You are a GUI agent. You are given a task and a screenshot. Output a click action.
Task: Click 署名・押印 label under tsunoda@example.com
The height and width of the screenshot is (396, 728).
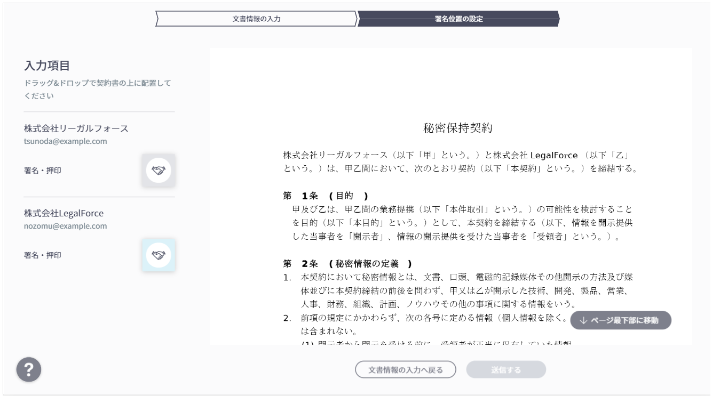click(43, 171)
